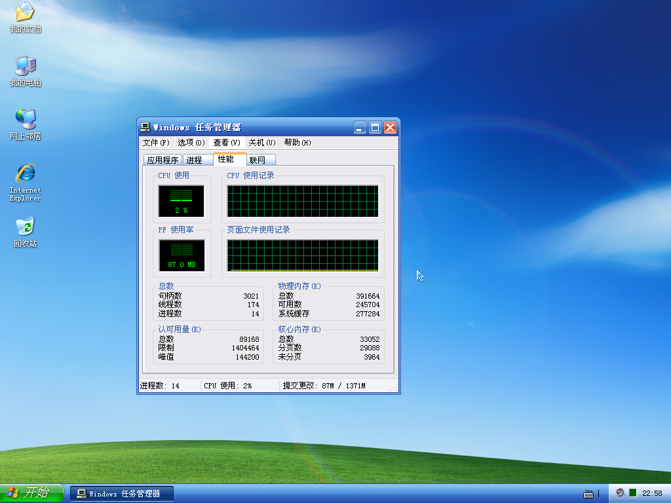
Task: Click the 22:58 system clock
Action: click(652, 493)
